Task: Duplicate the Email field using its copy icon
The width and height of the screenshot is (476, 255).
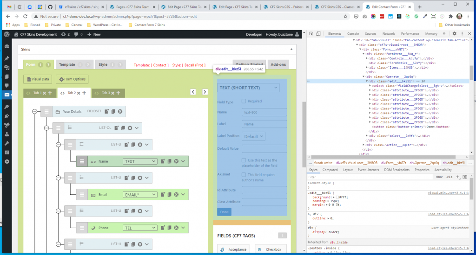Action: [170, 195]
